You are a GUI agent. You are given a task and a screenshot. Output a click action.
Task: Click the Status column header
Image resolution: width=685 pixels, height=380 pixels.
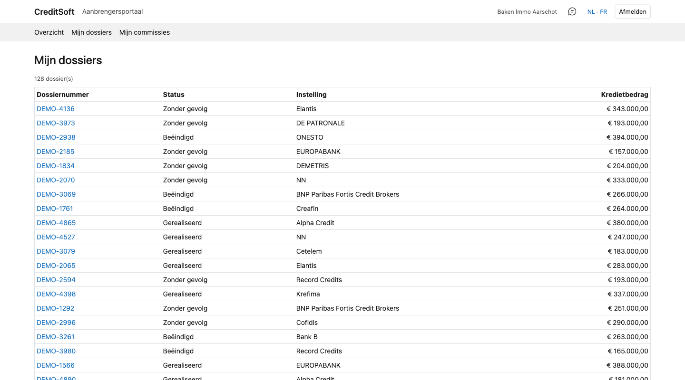coord(174,95)
